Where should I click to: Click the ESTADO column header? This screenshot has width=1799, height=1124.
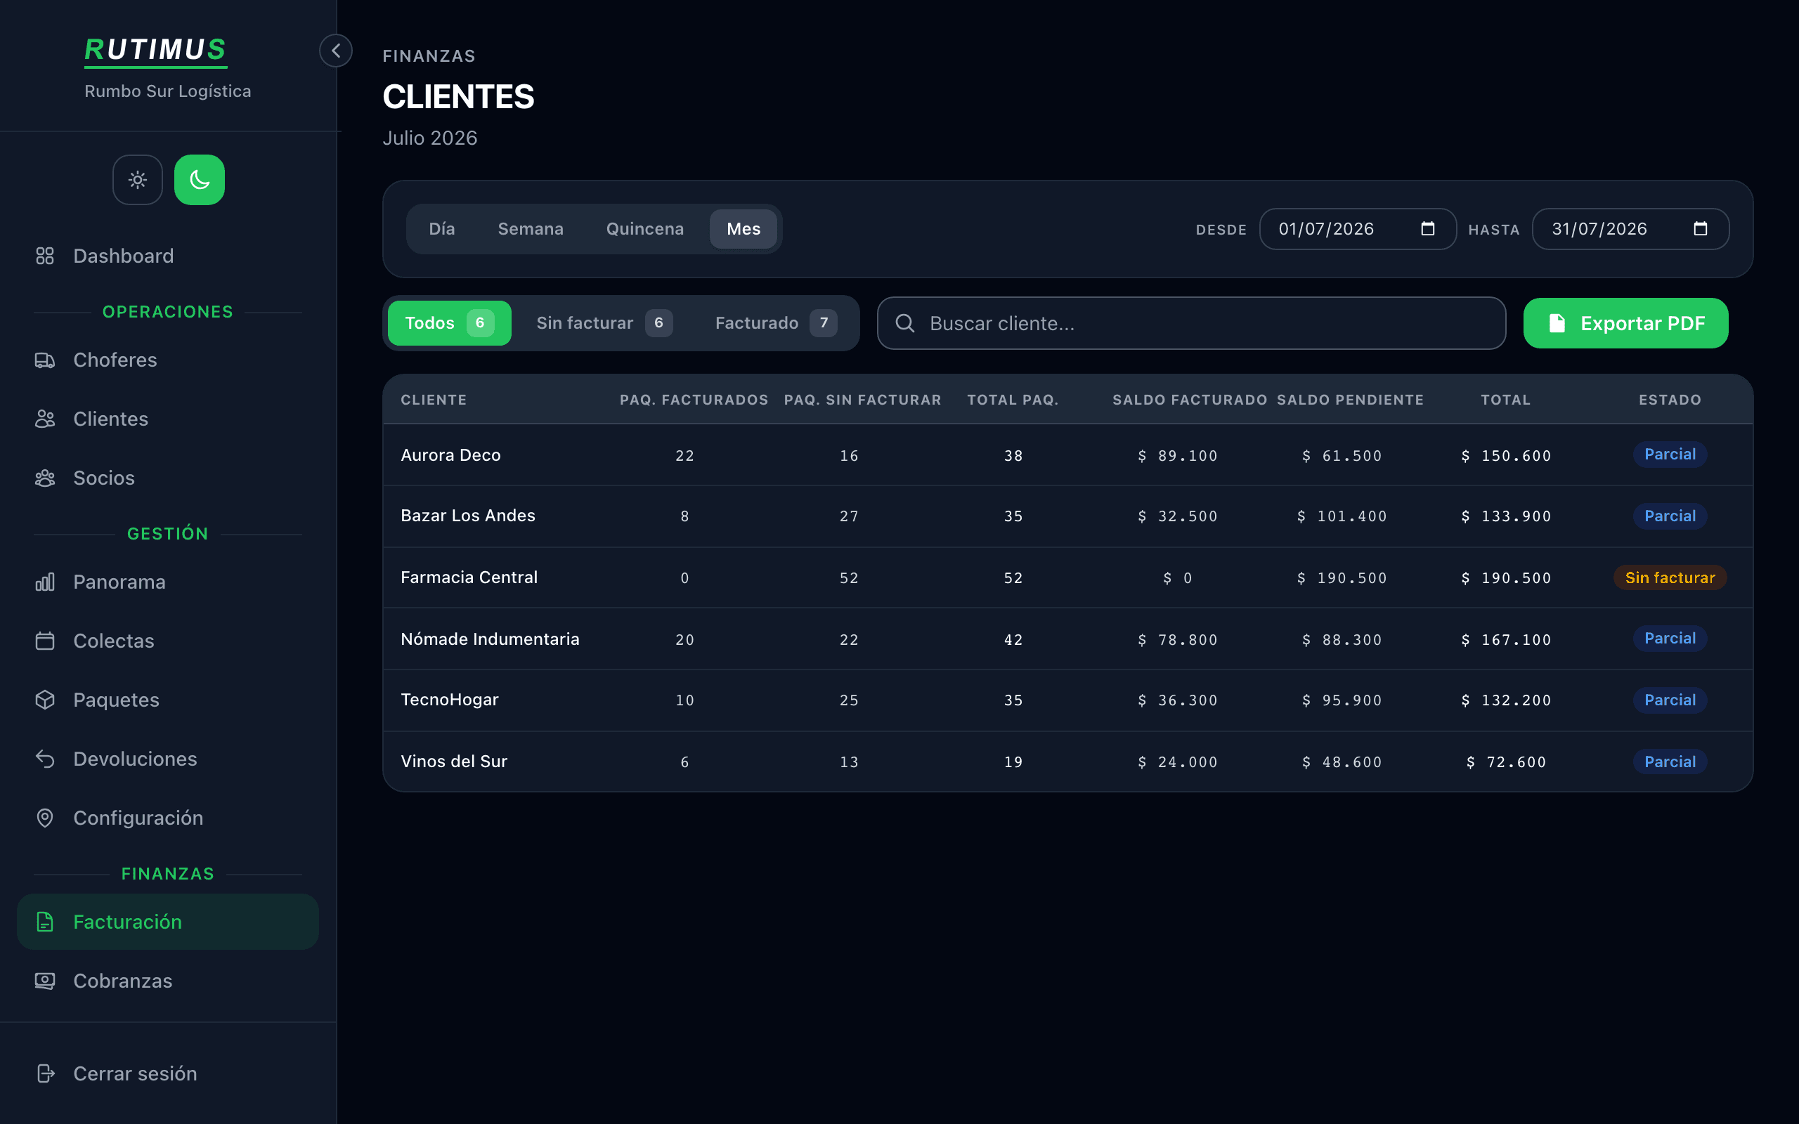(1670, 400)
